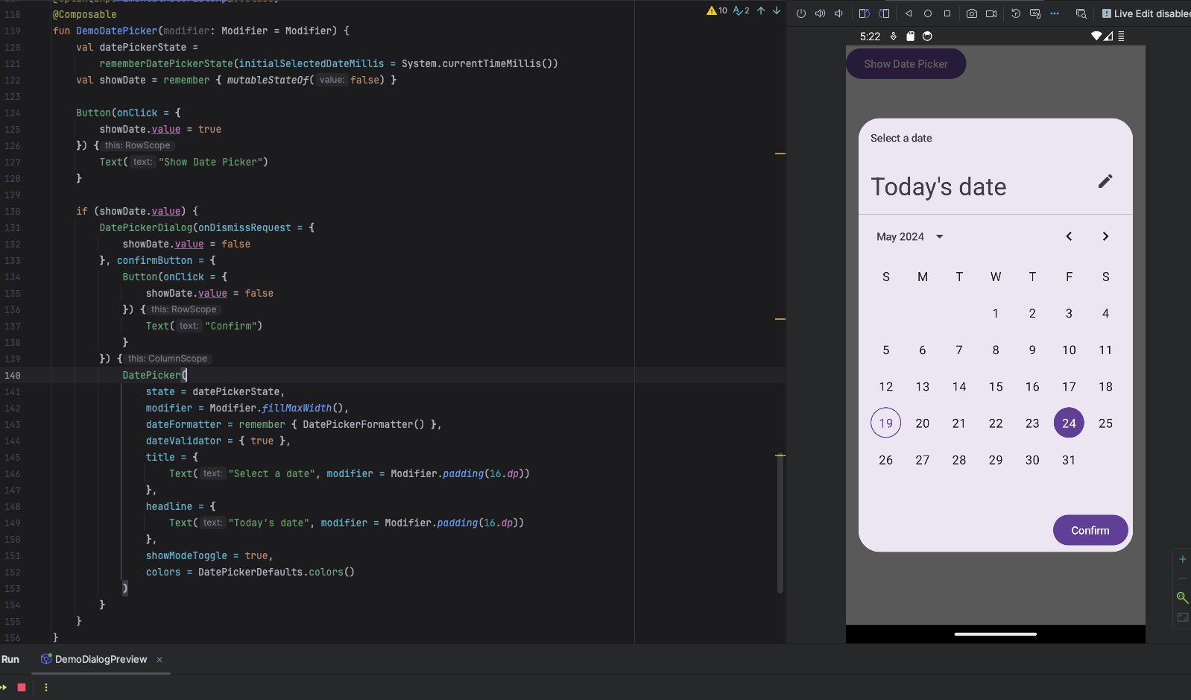Open the May 2024 year dropdown

(910, 237)
